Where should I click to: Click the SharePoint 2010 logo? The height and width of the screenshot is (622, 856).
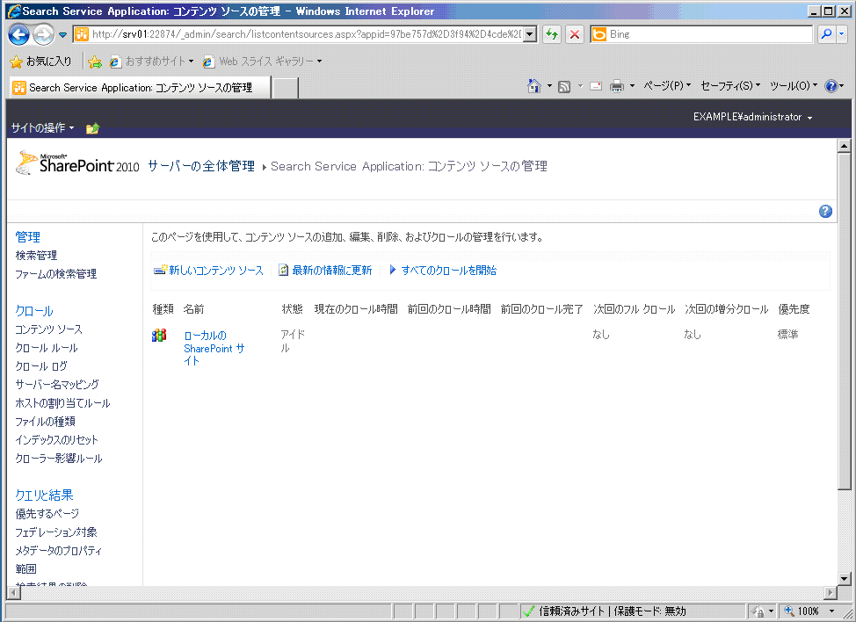[77, 163]
